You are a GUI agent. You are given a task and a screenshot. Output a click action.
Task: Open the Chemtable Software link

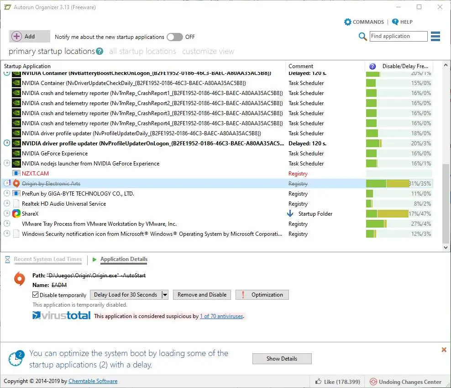(x=93, y=381)
